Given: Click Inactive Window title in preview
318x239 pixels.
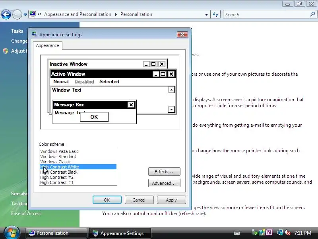Looking at the screenshot, I should coord(68,64).
